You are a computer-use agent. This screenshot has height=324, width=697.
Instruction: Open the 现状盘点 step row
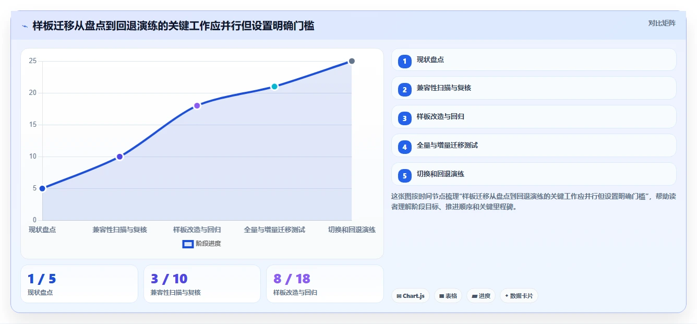pyautogui.click(x=534, y=59)
